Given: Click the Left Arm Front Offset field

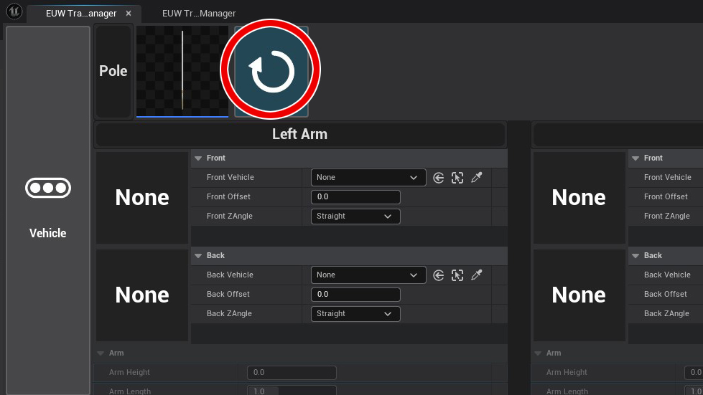Looking at the screenshot, I should (x=355, y=197).
